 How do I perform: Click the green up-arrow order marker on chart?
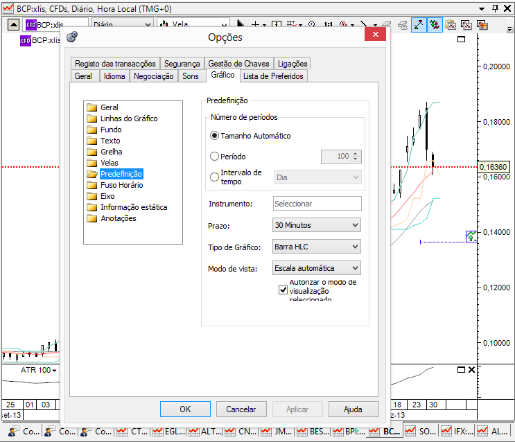tap(471, 236)
